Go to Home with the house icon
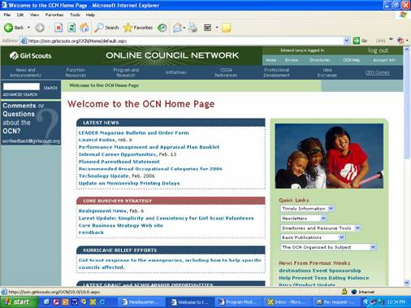 pyautogui.click(x=84, y=28)
